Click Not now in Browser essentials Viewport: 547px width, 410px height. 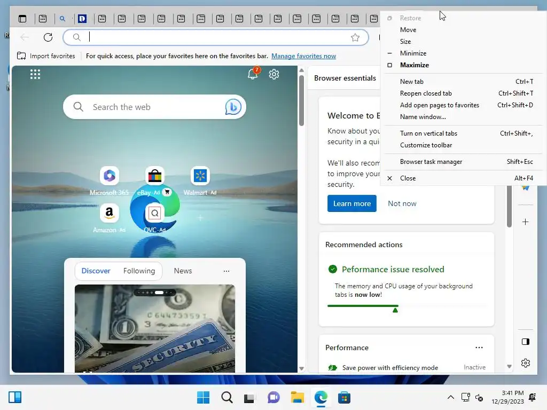click(x=402, y=203)
